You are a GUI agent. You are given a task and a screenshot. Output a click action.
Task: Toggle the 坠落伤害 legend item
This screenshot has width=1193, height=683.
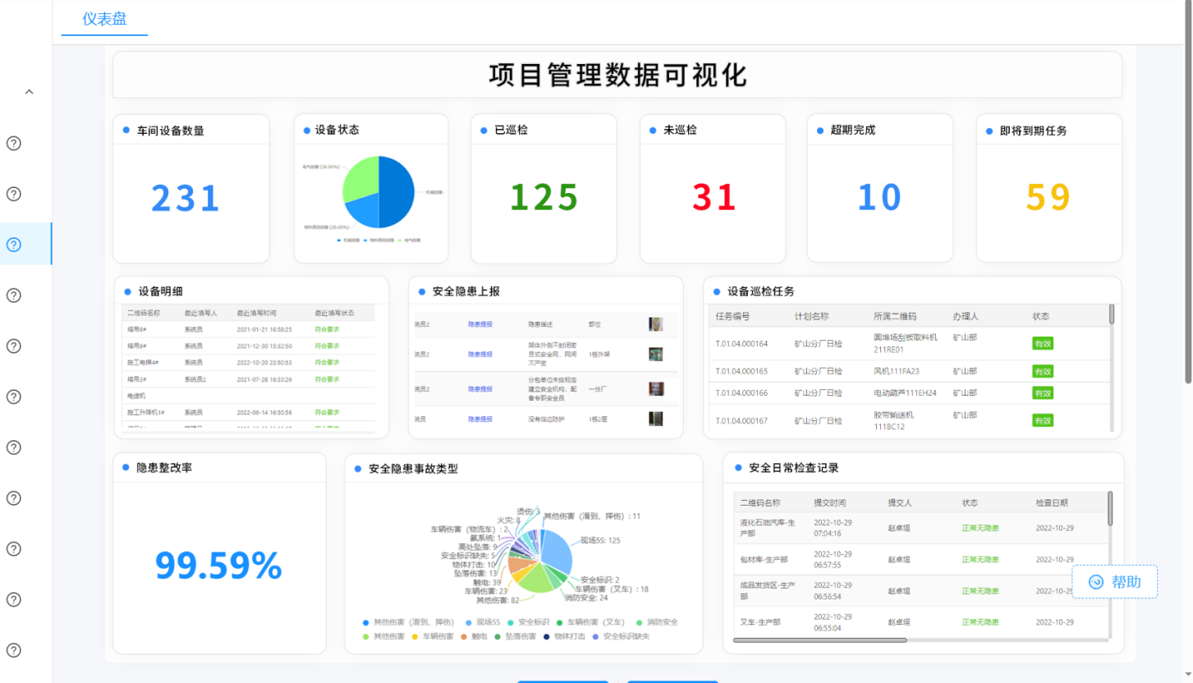[514, 636]
